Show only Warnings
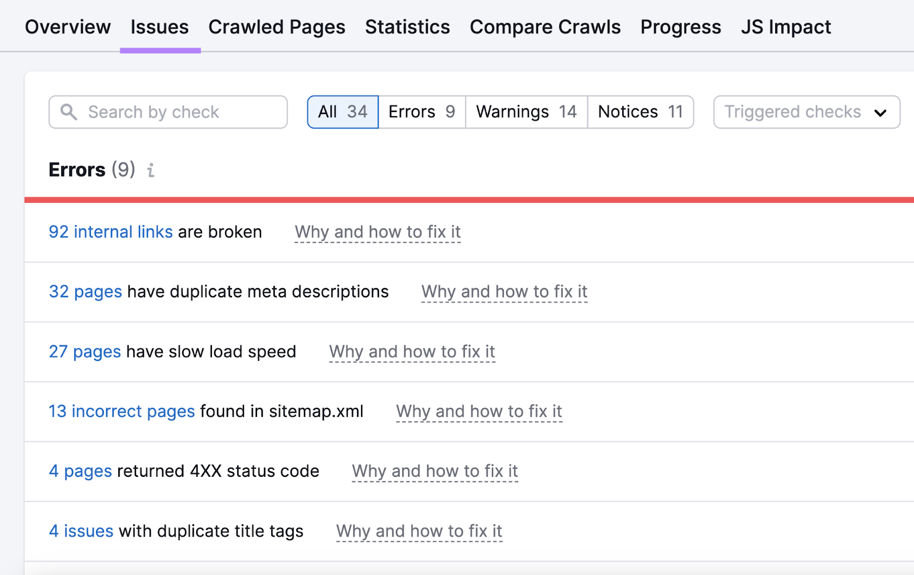The image size is (914, 575). [525, 112]
